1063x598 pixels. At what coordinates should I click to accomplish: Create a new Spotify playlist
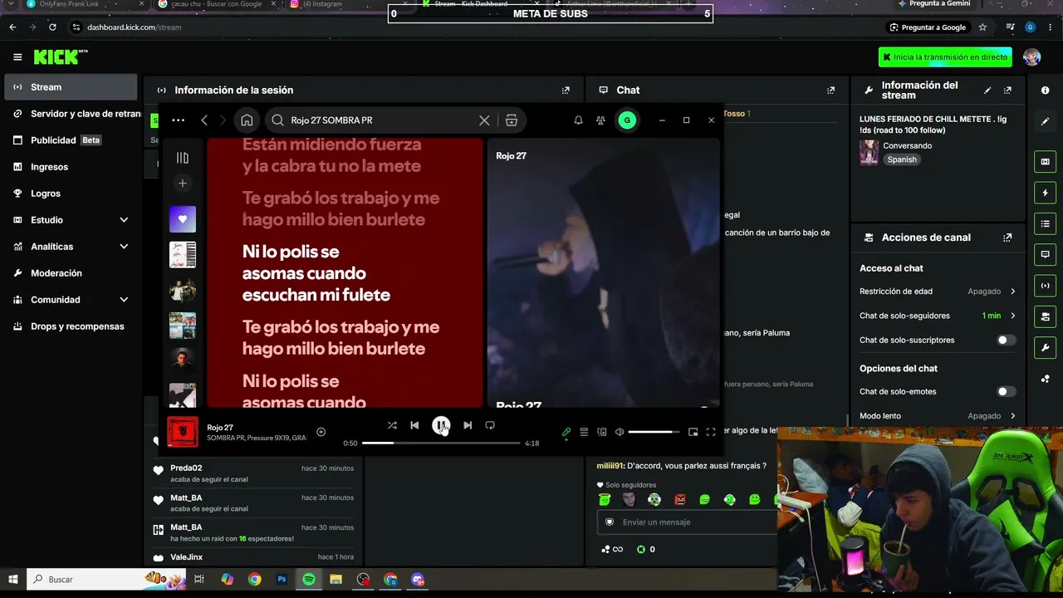(183, 183)
